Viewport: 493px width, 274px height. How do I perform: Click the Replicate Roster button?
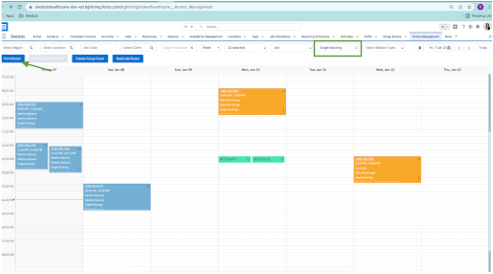(x=127, y=59)
